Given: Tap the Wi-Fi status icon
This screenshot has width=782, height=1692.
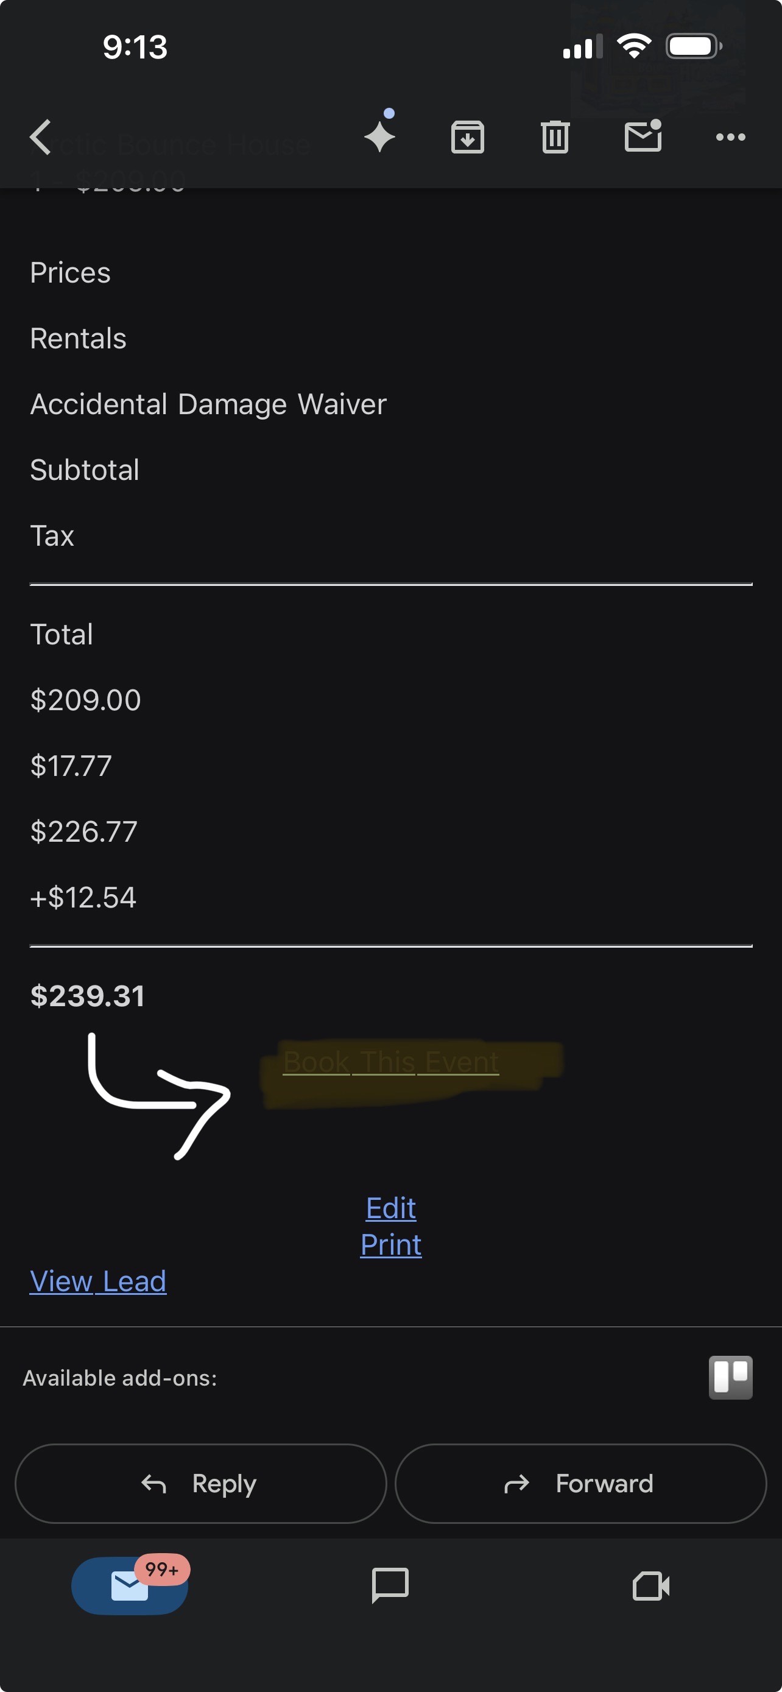Looking at the screenshot, I should click(633, 47).
